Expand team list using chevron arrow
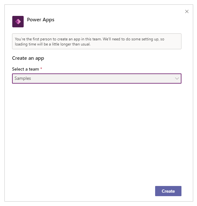Screen dimensions: 197x206 point(177,79)
